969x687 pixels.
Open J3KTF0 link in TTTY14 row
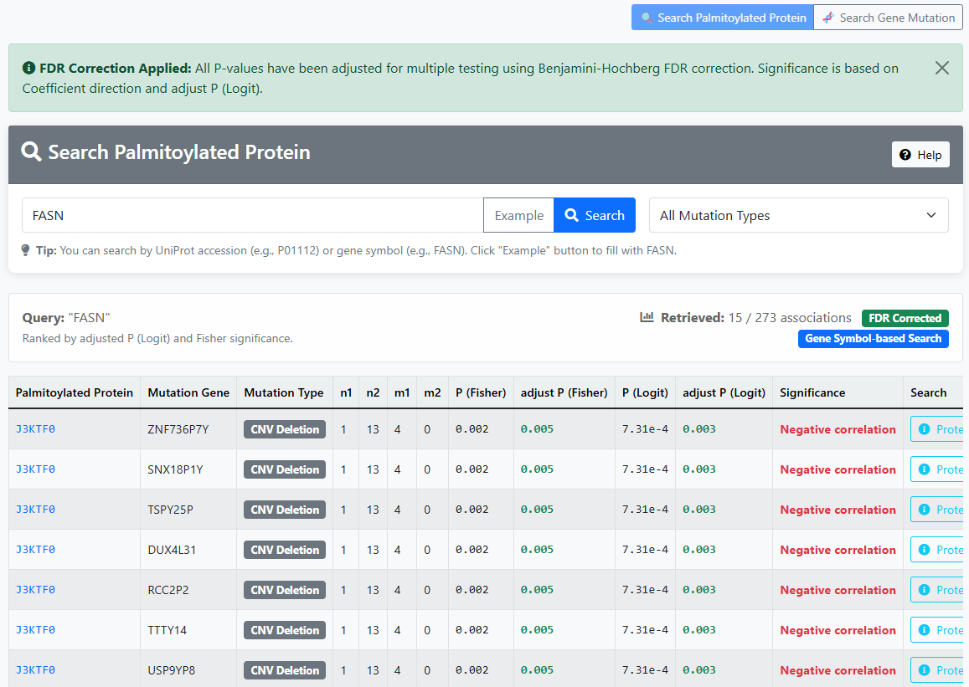35,629
